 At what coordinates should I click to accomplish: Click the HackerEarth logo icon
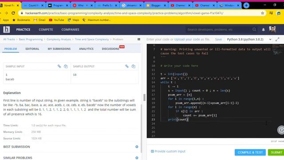coord(6,29)
